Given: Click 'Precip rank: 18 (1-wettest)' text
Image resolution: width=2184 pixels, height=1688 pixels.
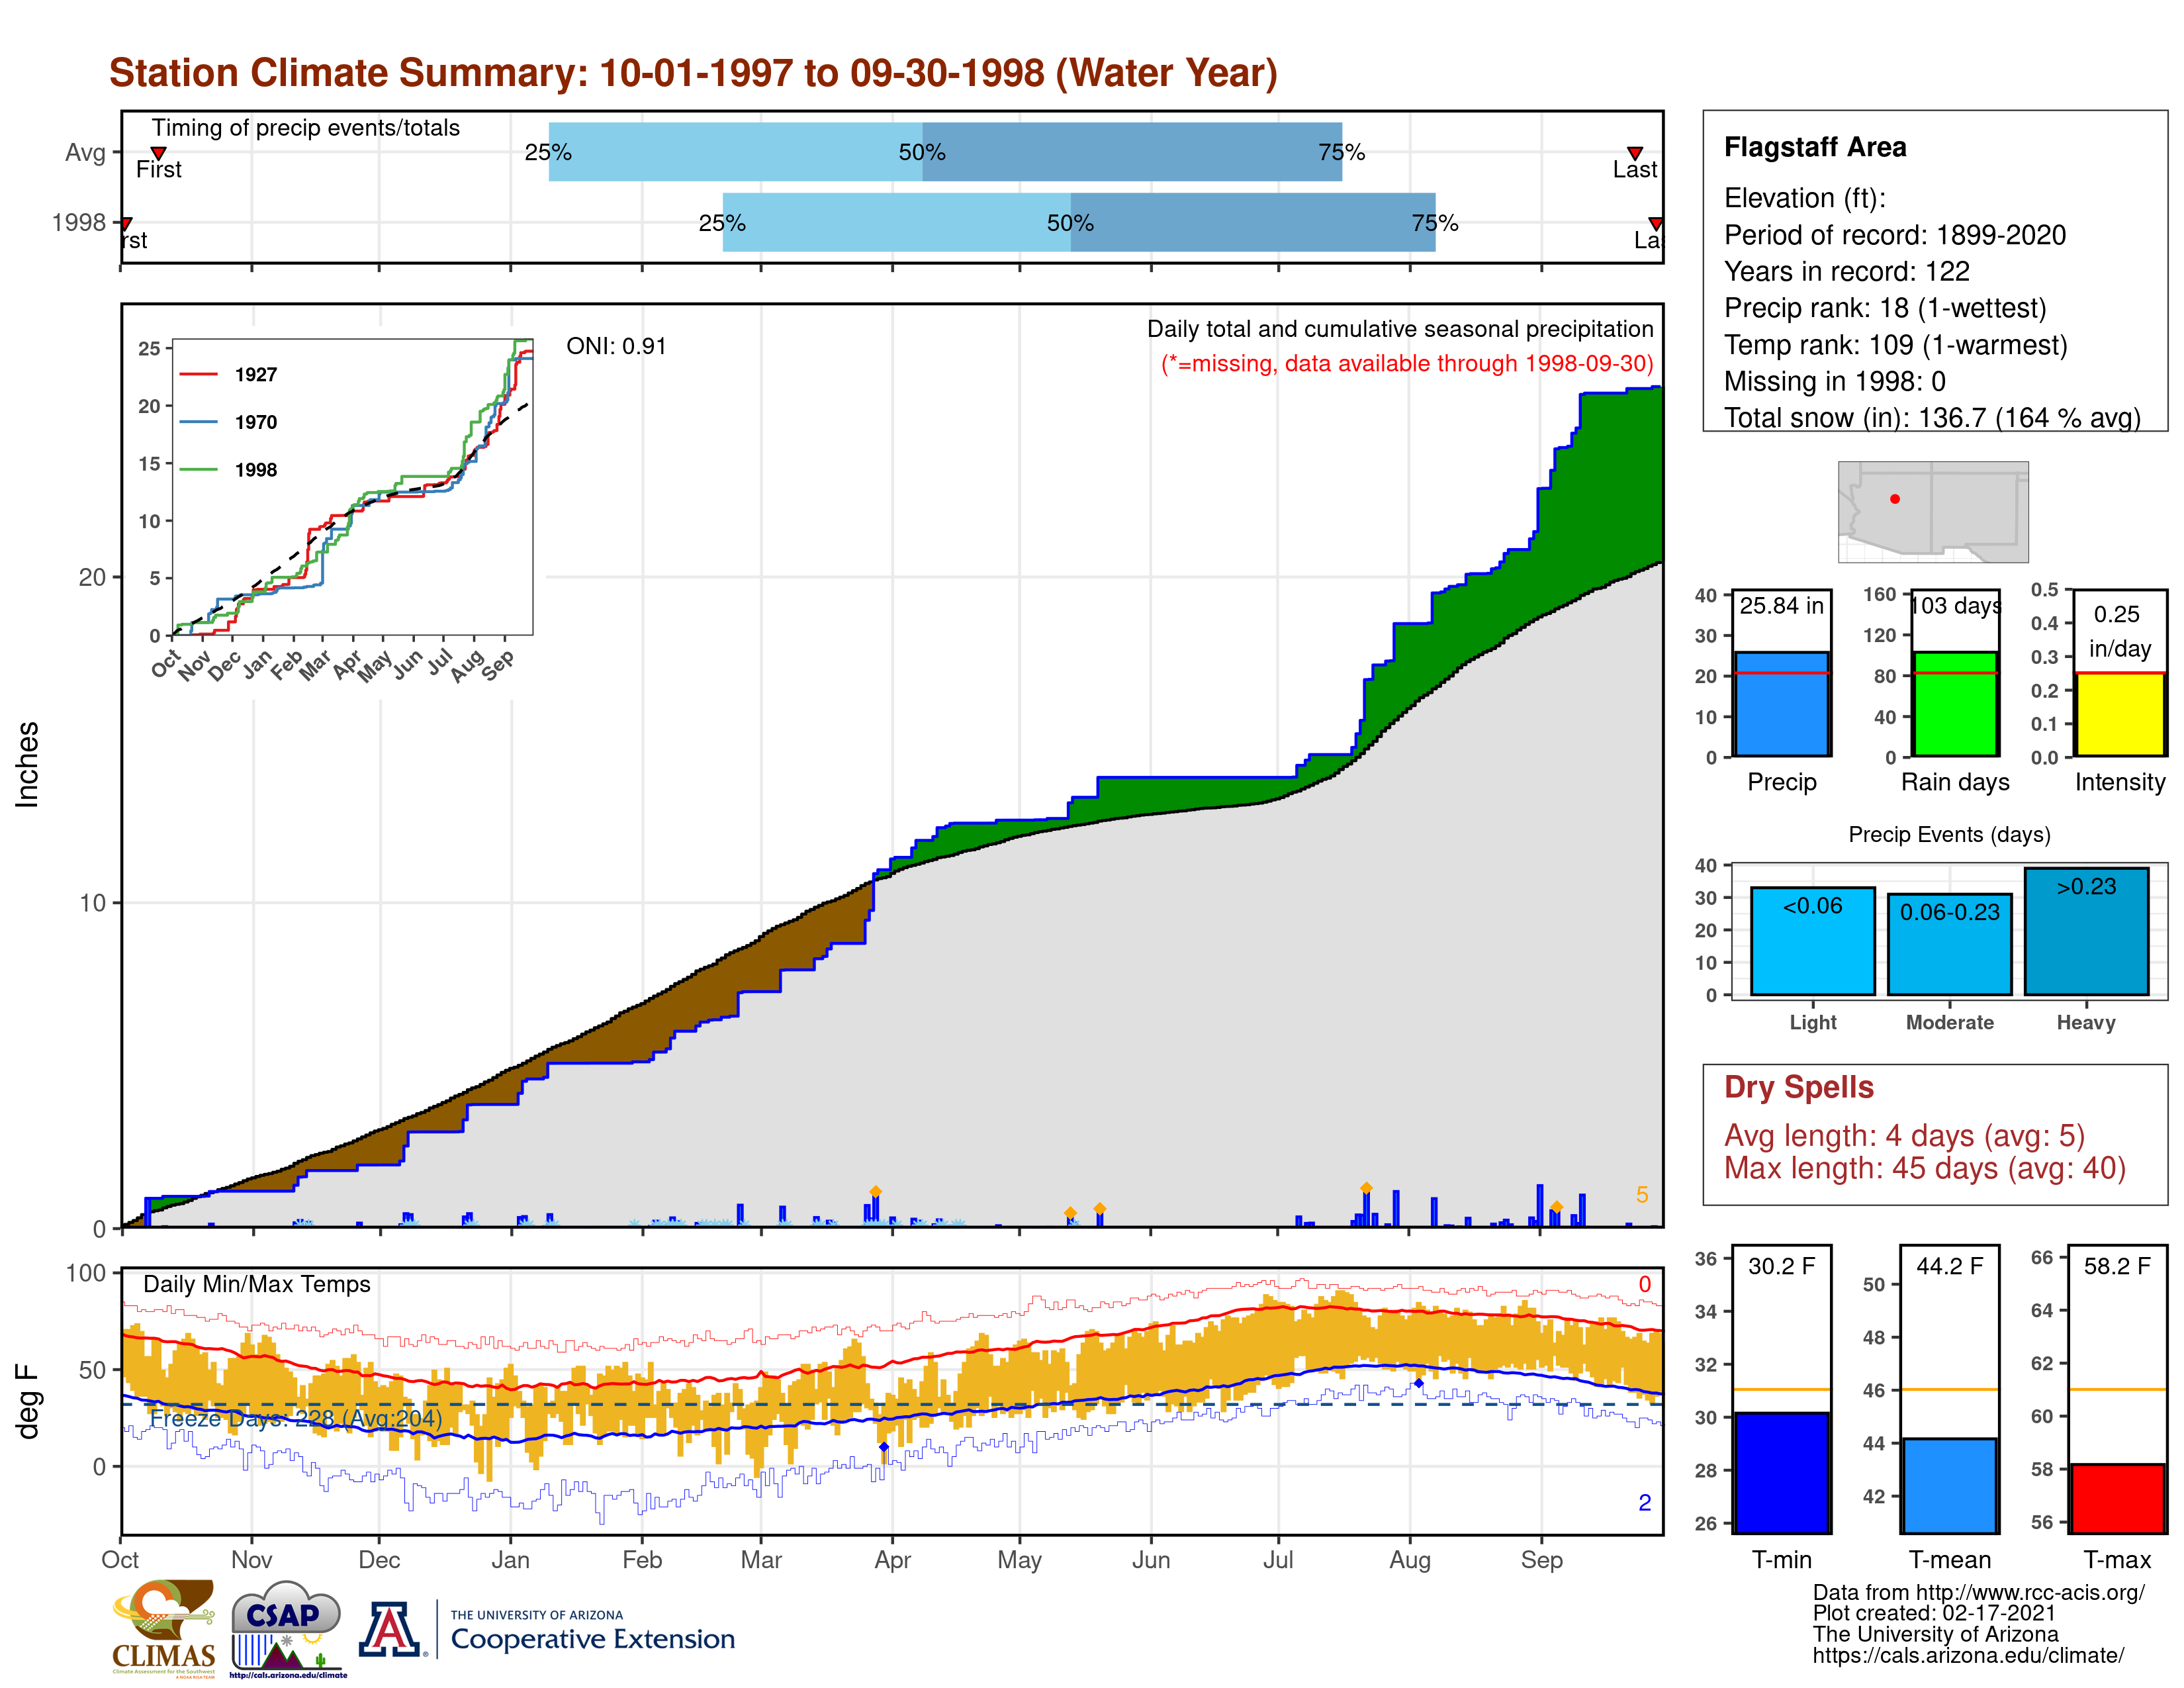Looking at the screenshot, I should [1885, 308].
